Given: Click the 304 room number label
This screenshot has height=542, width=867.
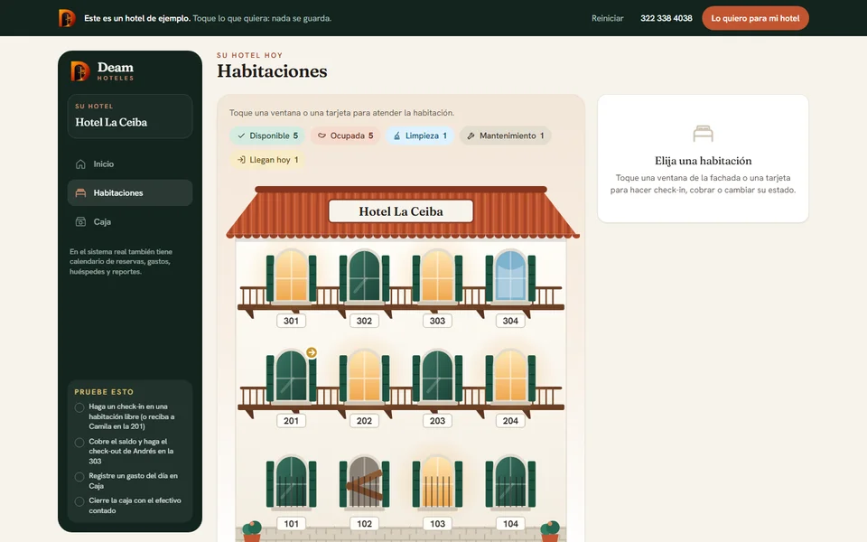Looking at the screenshot, I should tap(510, 321).
